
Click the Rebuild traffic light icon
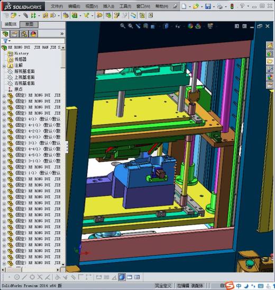[232, 6]
